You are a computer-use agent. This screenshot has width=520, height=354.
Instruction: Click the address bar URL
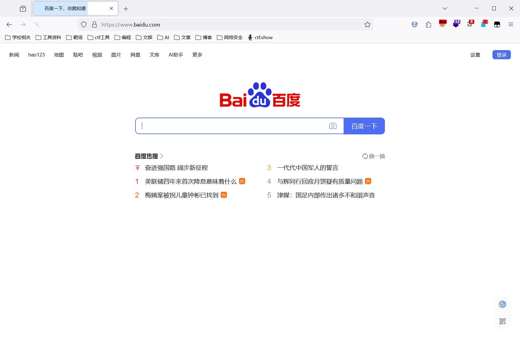click(131, 24)
